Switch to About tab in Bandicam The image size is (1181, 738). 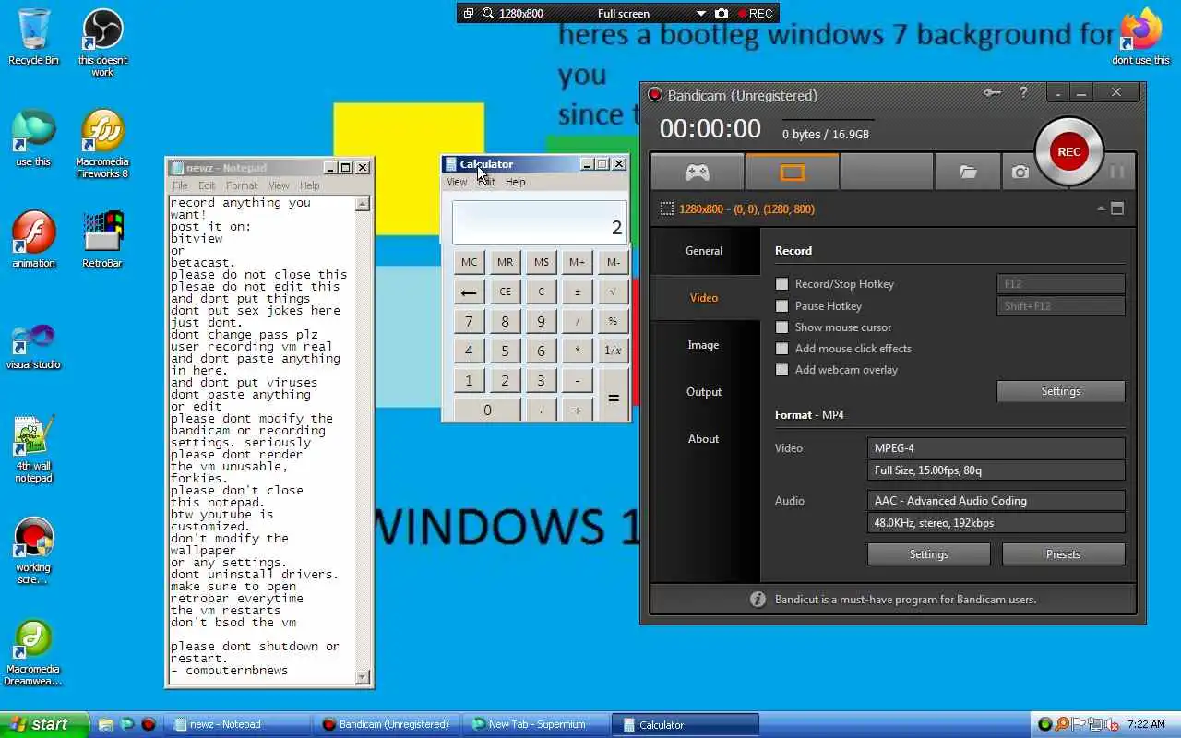click(703, 439)
